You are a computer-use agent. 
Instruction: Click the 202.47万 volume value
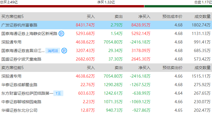coord(202,110)
